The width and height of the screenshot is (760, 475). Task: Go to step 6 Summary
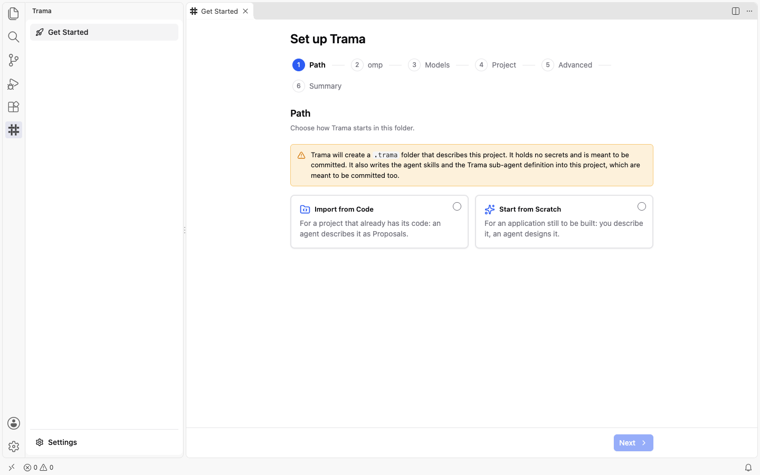coord(317,86)
